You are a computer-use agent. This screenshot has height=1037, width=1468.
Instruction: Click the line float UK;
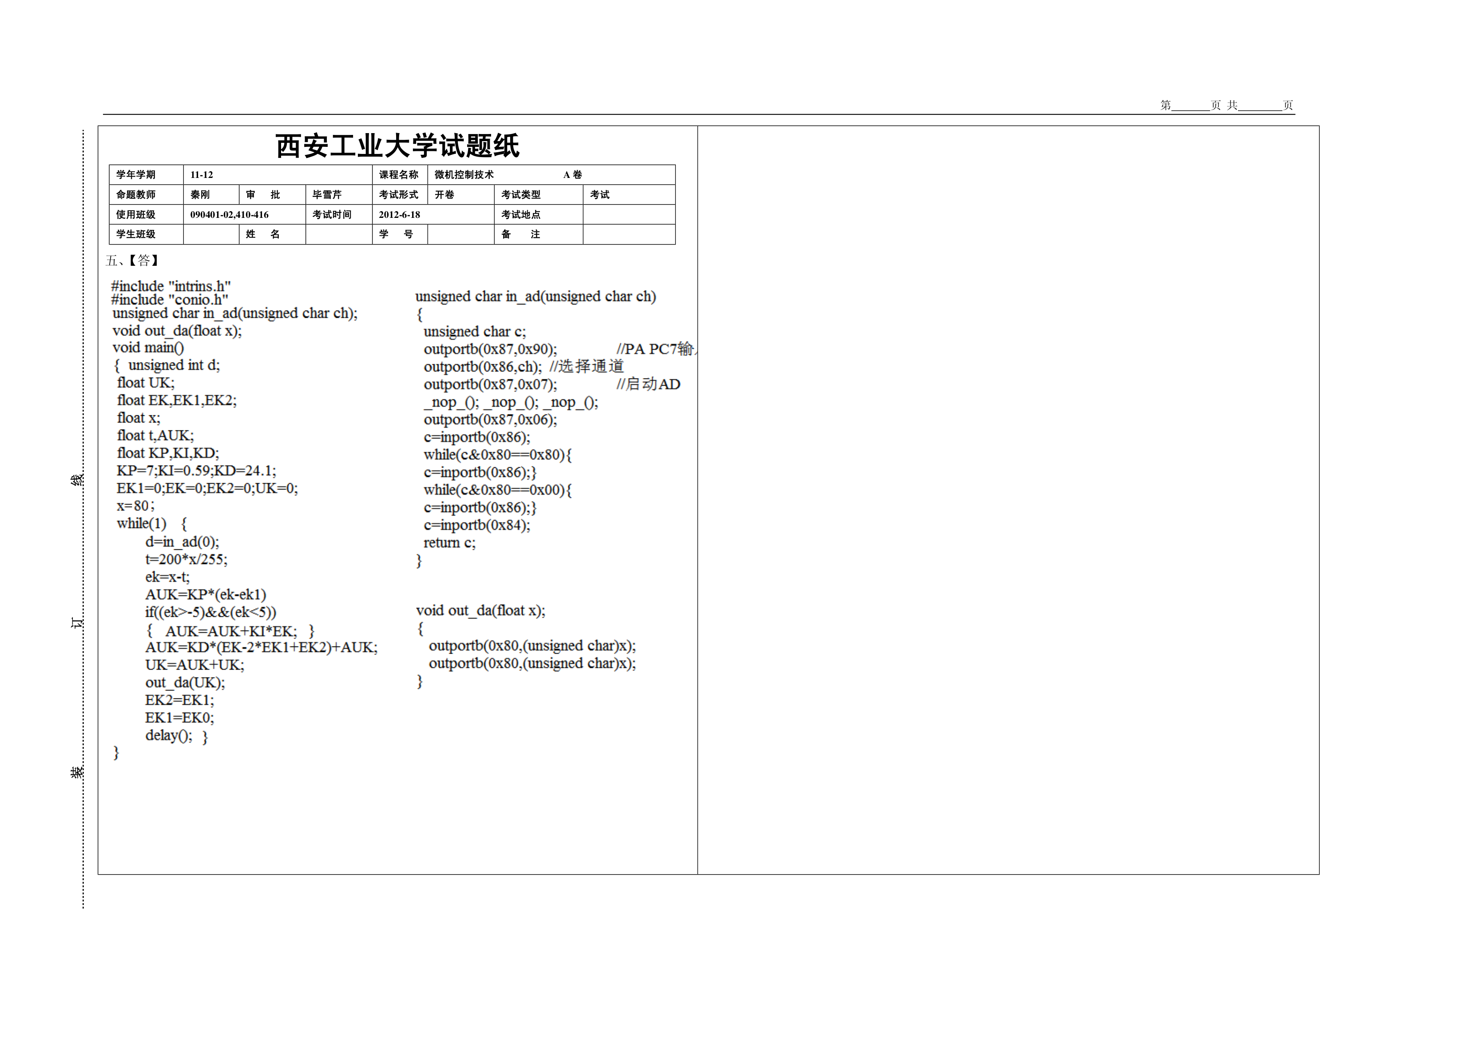pyautogui.click(x=146, y=383)
